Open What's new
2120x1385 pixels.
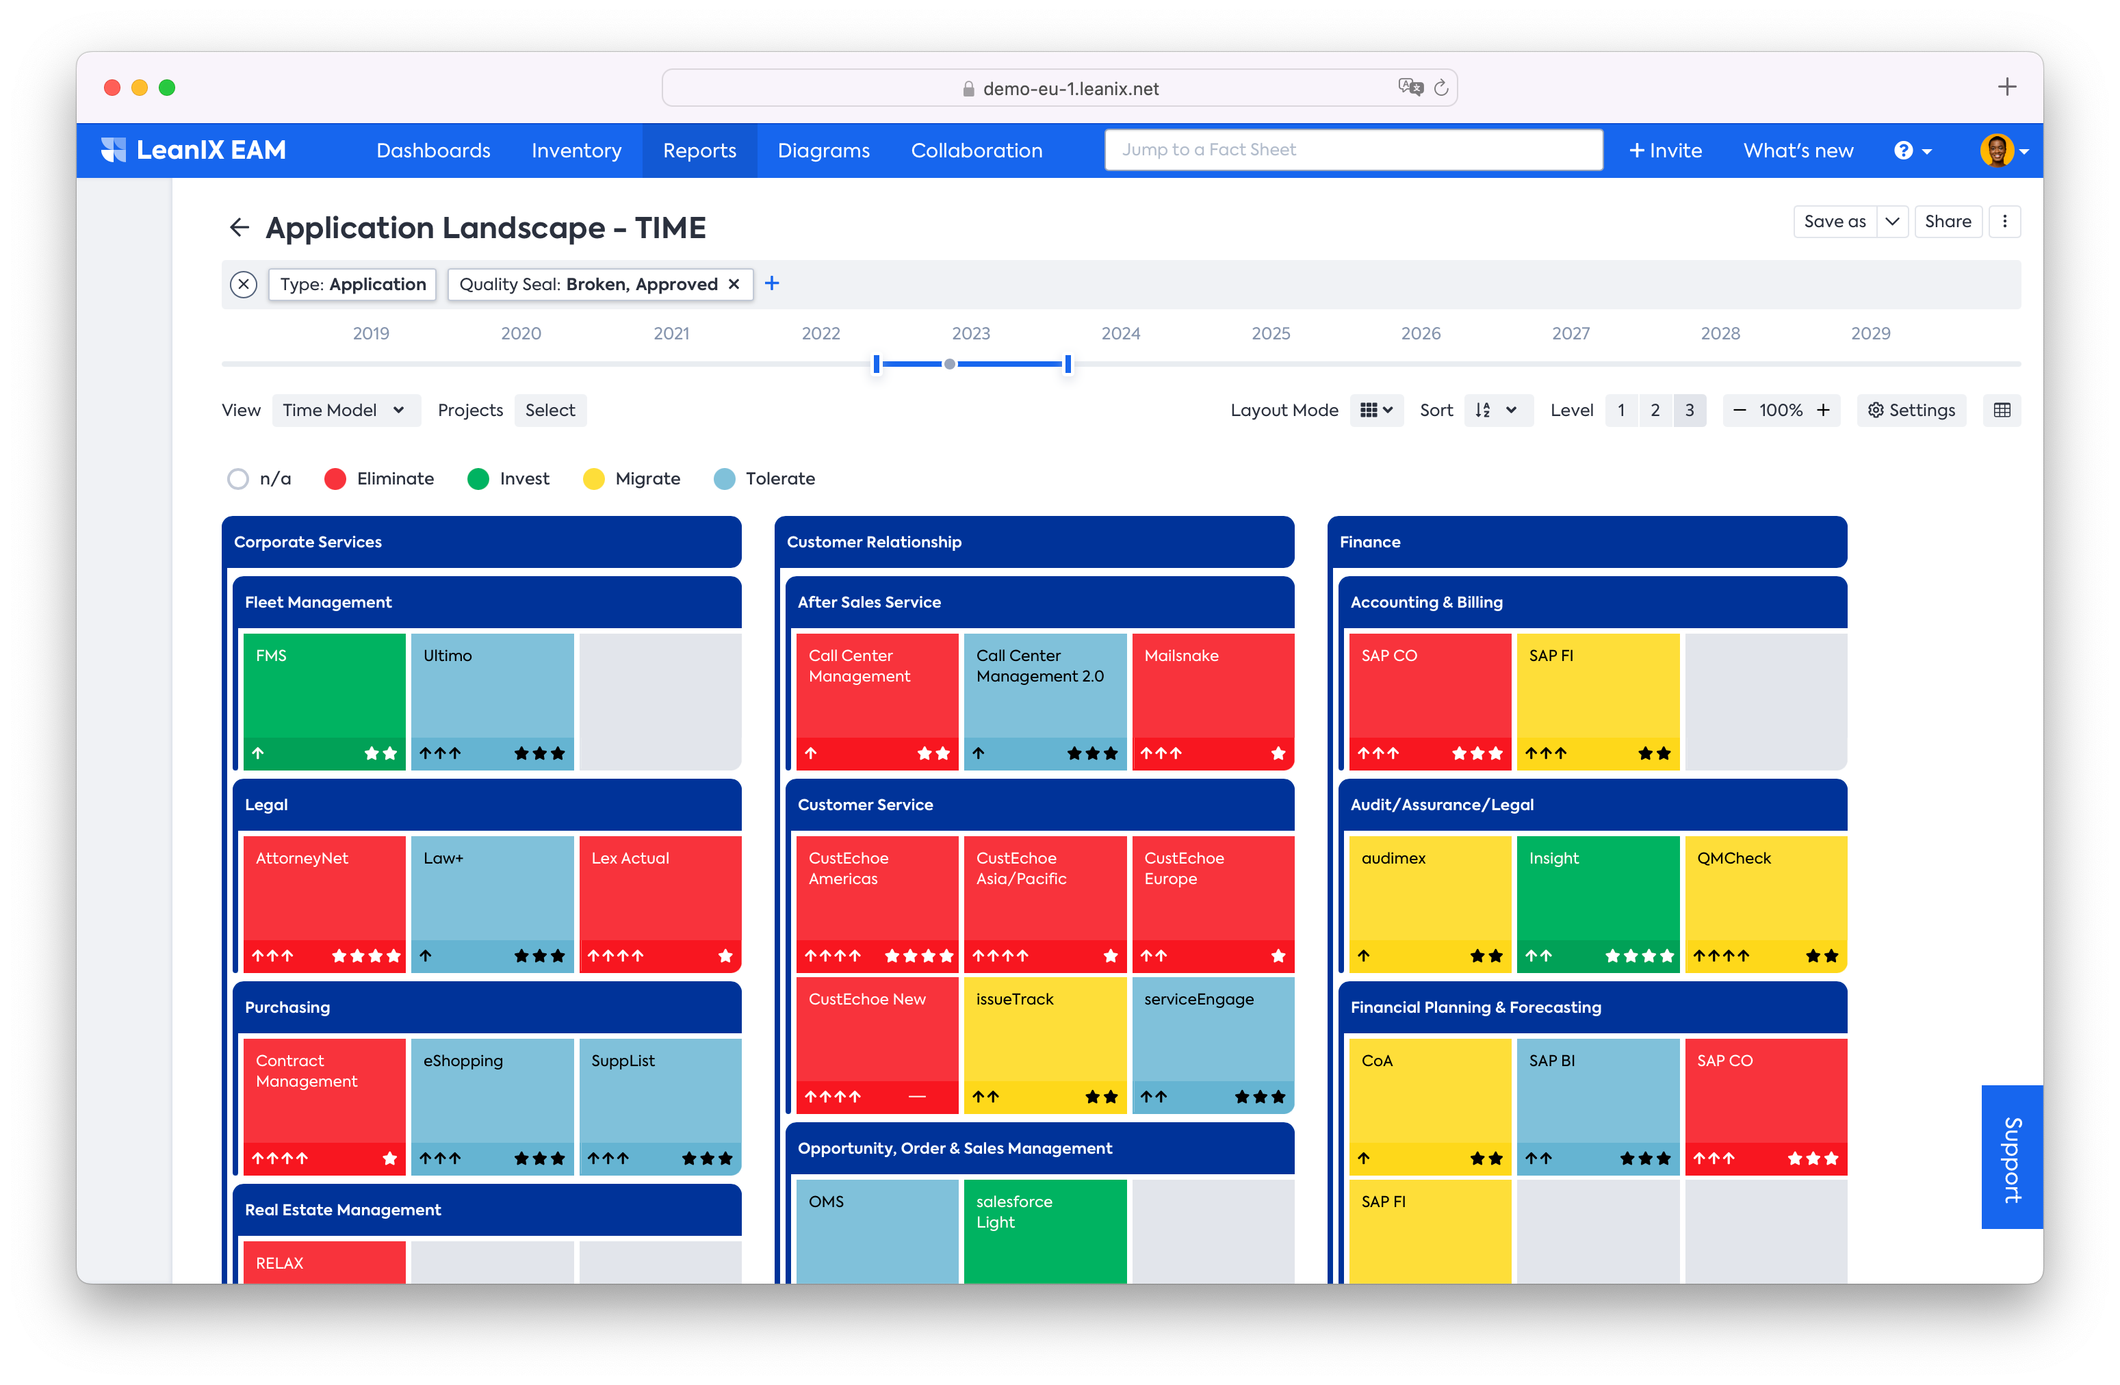(1798, 151)
